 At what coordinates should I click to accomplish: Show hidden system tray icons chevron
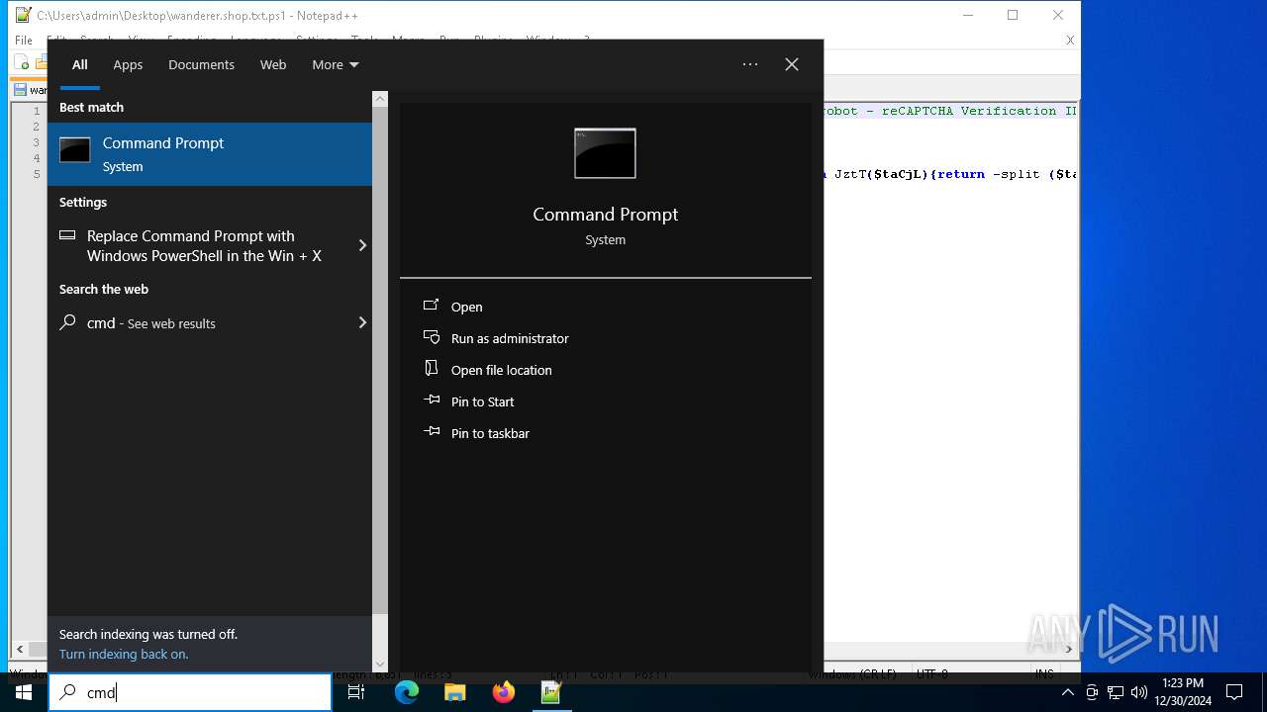click(x=1067, y=692)
